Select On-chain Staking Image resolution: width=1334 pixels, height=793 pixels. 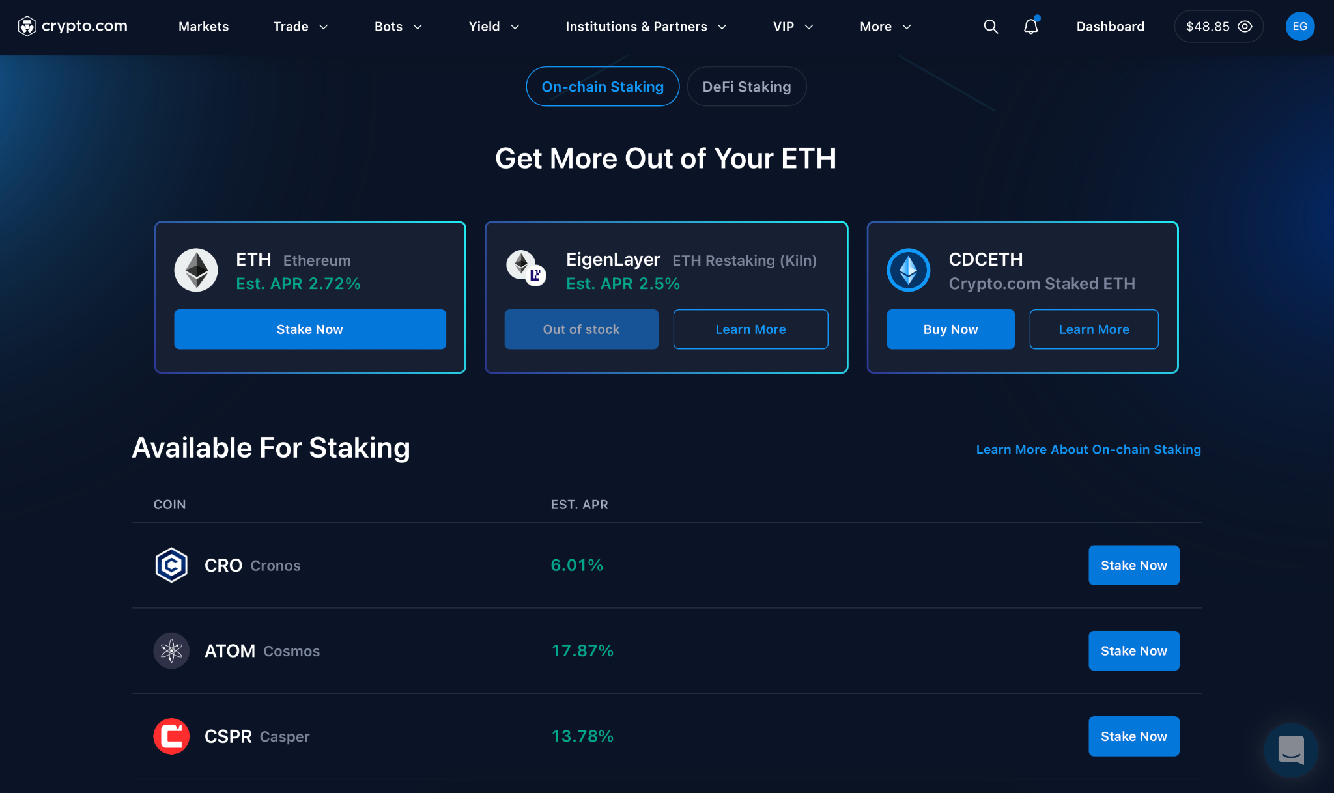point(602,86)
